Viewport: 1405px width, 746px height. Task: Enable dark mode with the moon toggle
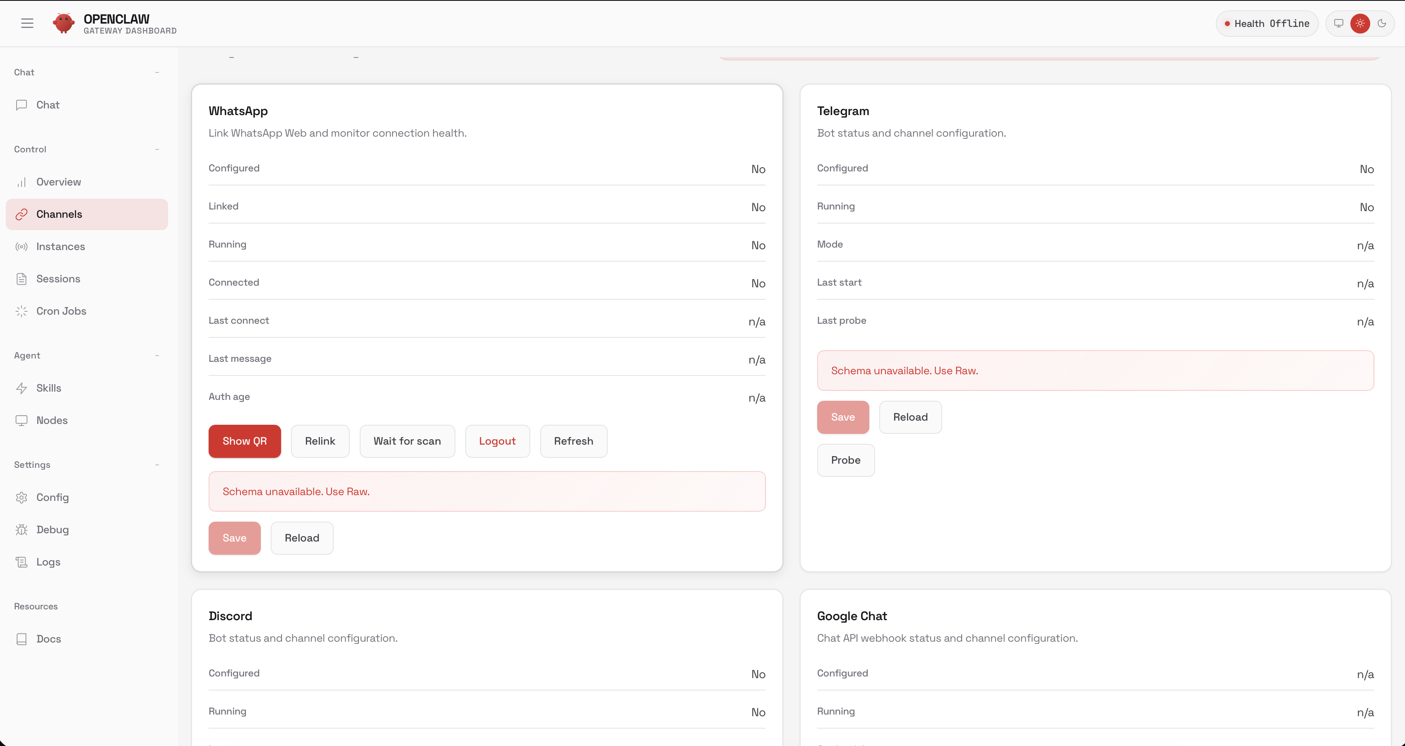[x=1382, y=23]
